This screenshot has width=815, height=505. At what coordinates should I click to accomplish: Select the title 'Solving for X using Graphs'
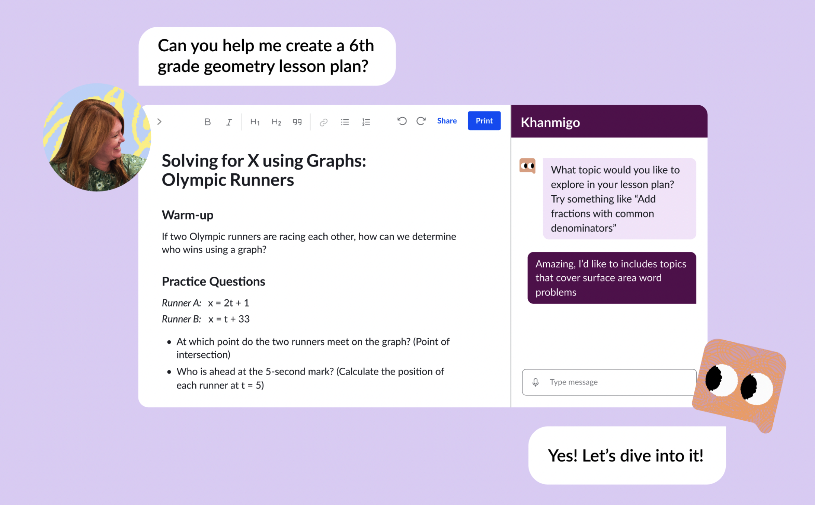pos(264,170)
